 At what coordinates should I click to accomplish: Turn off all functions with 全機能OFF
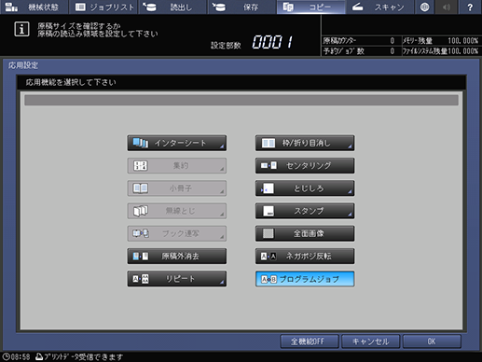click(310, 341)
